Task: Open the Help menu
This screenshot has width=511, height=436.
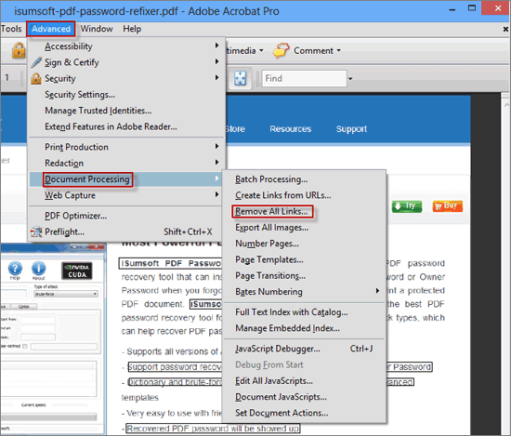Action: pos(132,29)
